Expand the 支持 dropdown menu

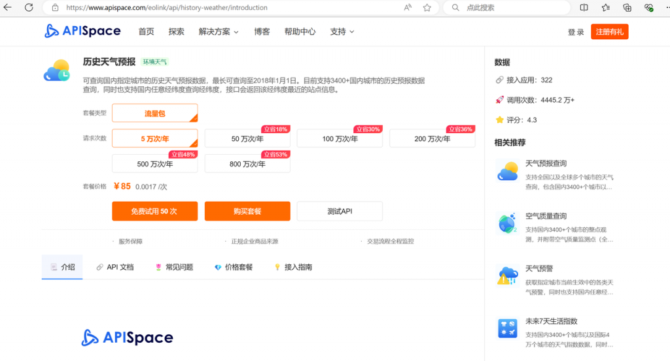[x=342, y=31]
